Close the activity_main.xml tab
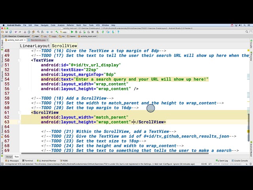 pos(25,40)
